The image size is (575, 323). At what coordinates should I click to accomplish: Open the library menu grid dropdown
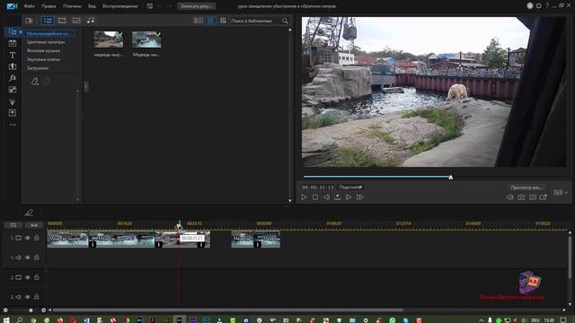click(223, 21)
